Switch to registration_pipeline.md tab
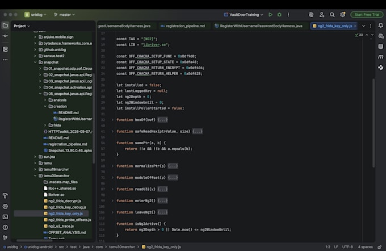Image resolution: width=386 pixels, height=251 pixels. point(183,26)
